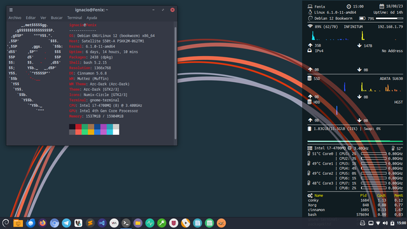The width and height of the screenshot is (407, 229).
Task: Click the ADATA SU630 label in Conky
Action: 391,78
